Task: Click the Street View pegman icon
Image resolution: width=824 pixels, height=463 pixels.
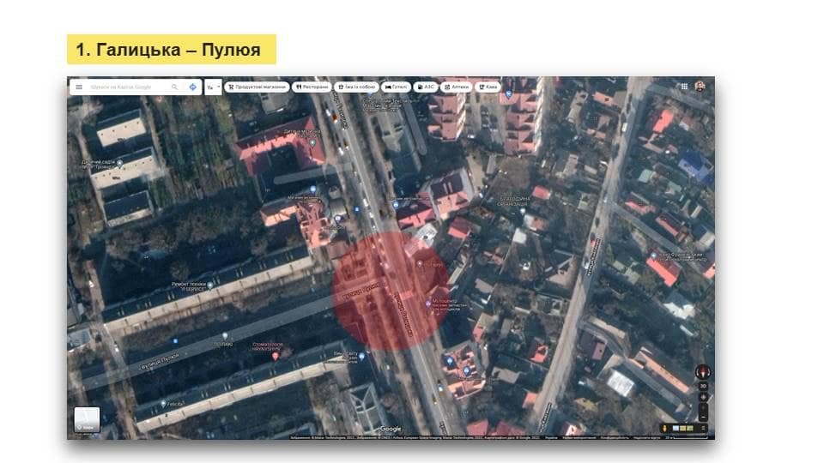Action: pos(664,429)
